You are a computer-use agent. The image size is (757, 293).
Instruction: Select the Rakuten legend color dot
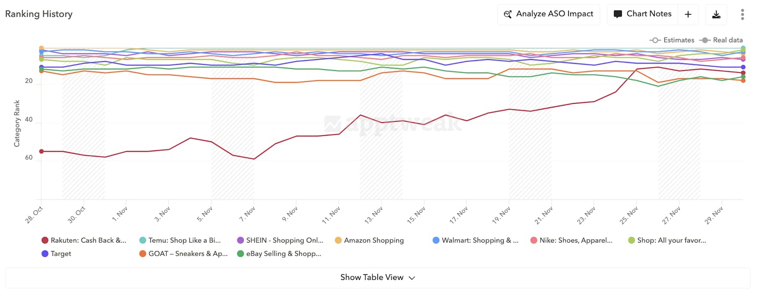[x=44, y=240]
